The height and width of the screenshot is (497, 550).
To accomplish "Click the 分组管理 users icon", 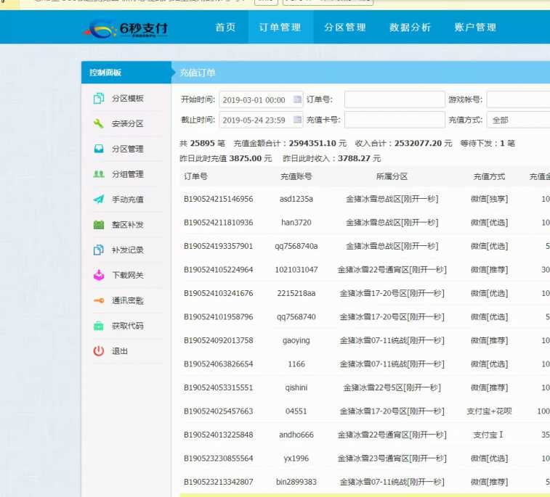I will [99, 174].
